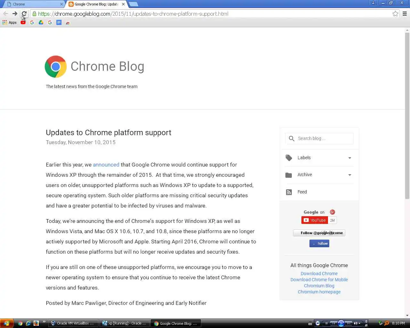Click the Windows Start orb

[7, 323]
